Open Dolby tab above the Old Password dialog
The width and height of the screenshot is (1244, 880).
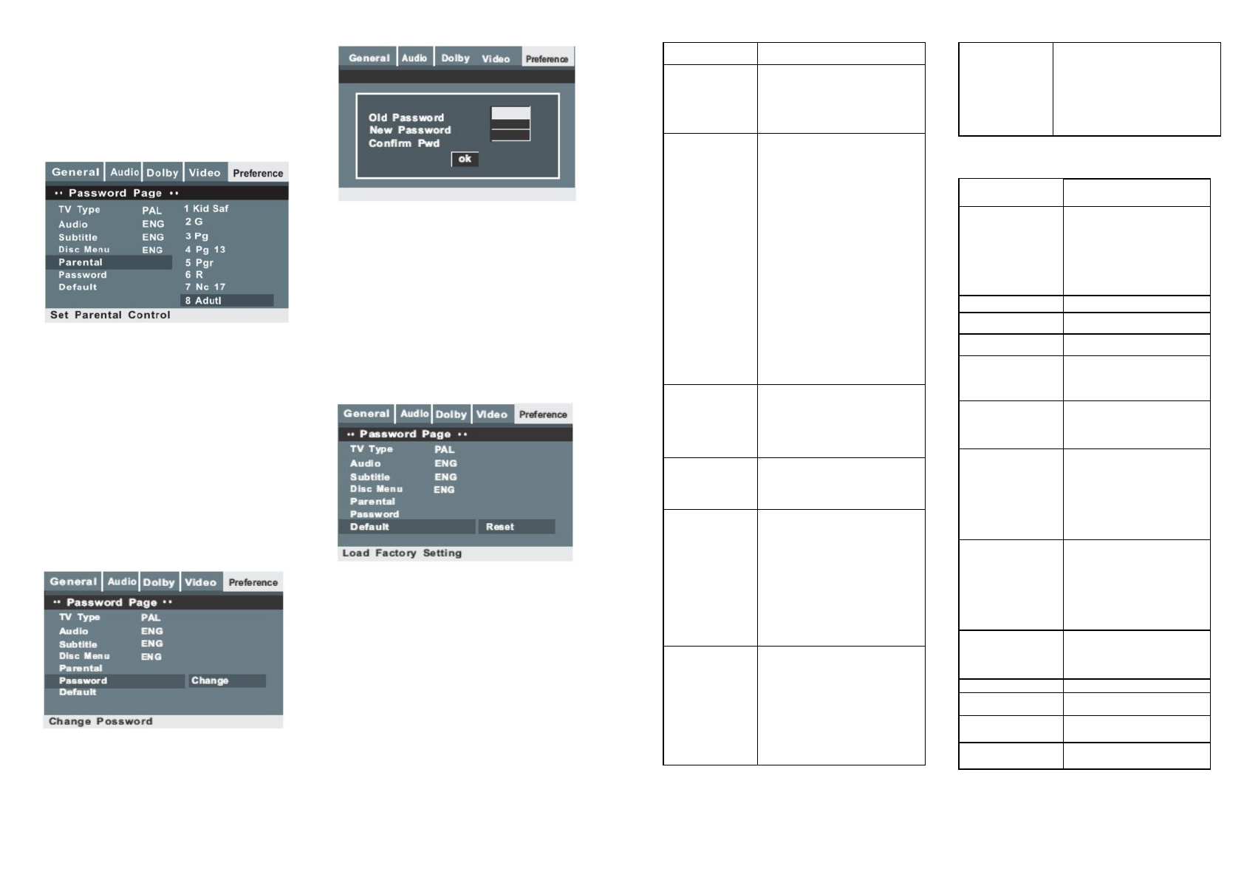point(455,58)
